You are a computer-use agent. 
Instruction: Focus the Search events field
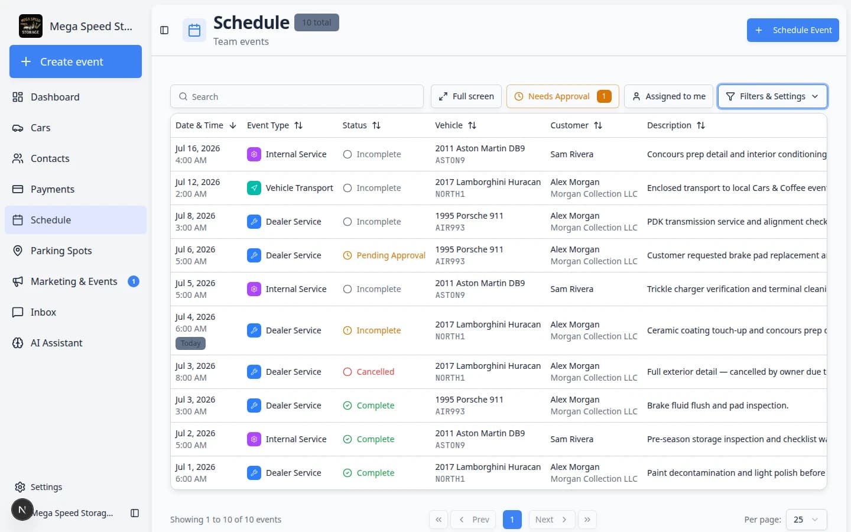pos(297,96)
